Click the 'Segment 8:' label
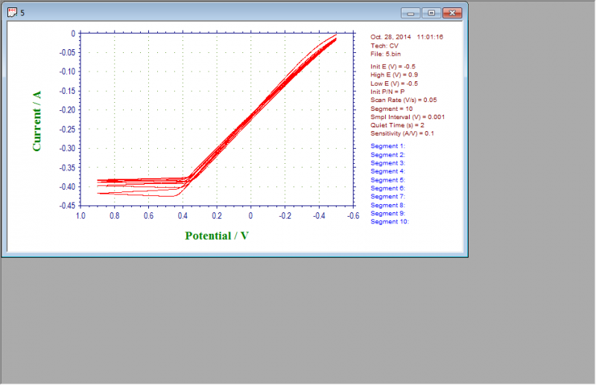Viewport: 596px width, 385px height. pyautogui.click(x=388, y=206)
